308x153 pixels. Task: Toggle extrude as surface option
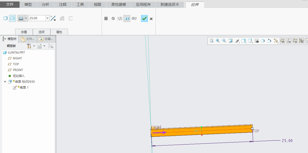point(12,18)
